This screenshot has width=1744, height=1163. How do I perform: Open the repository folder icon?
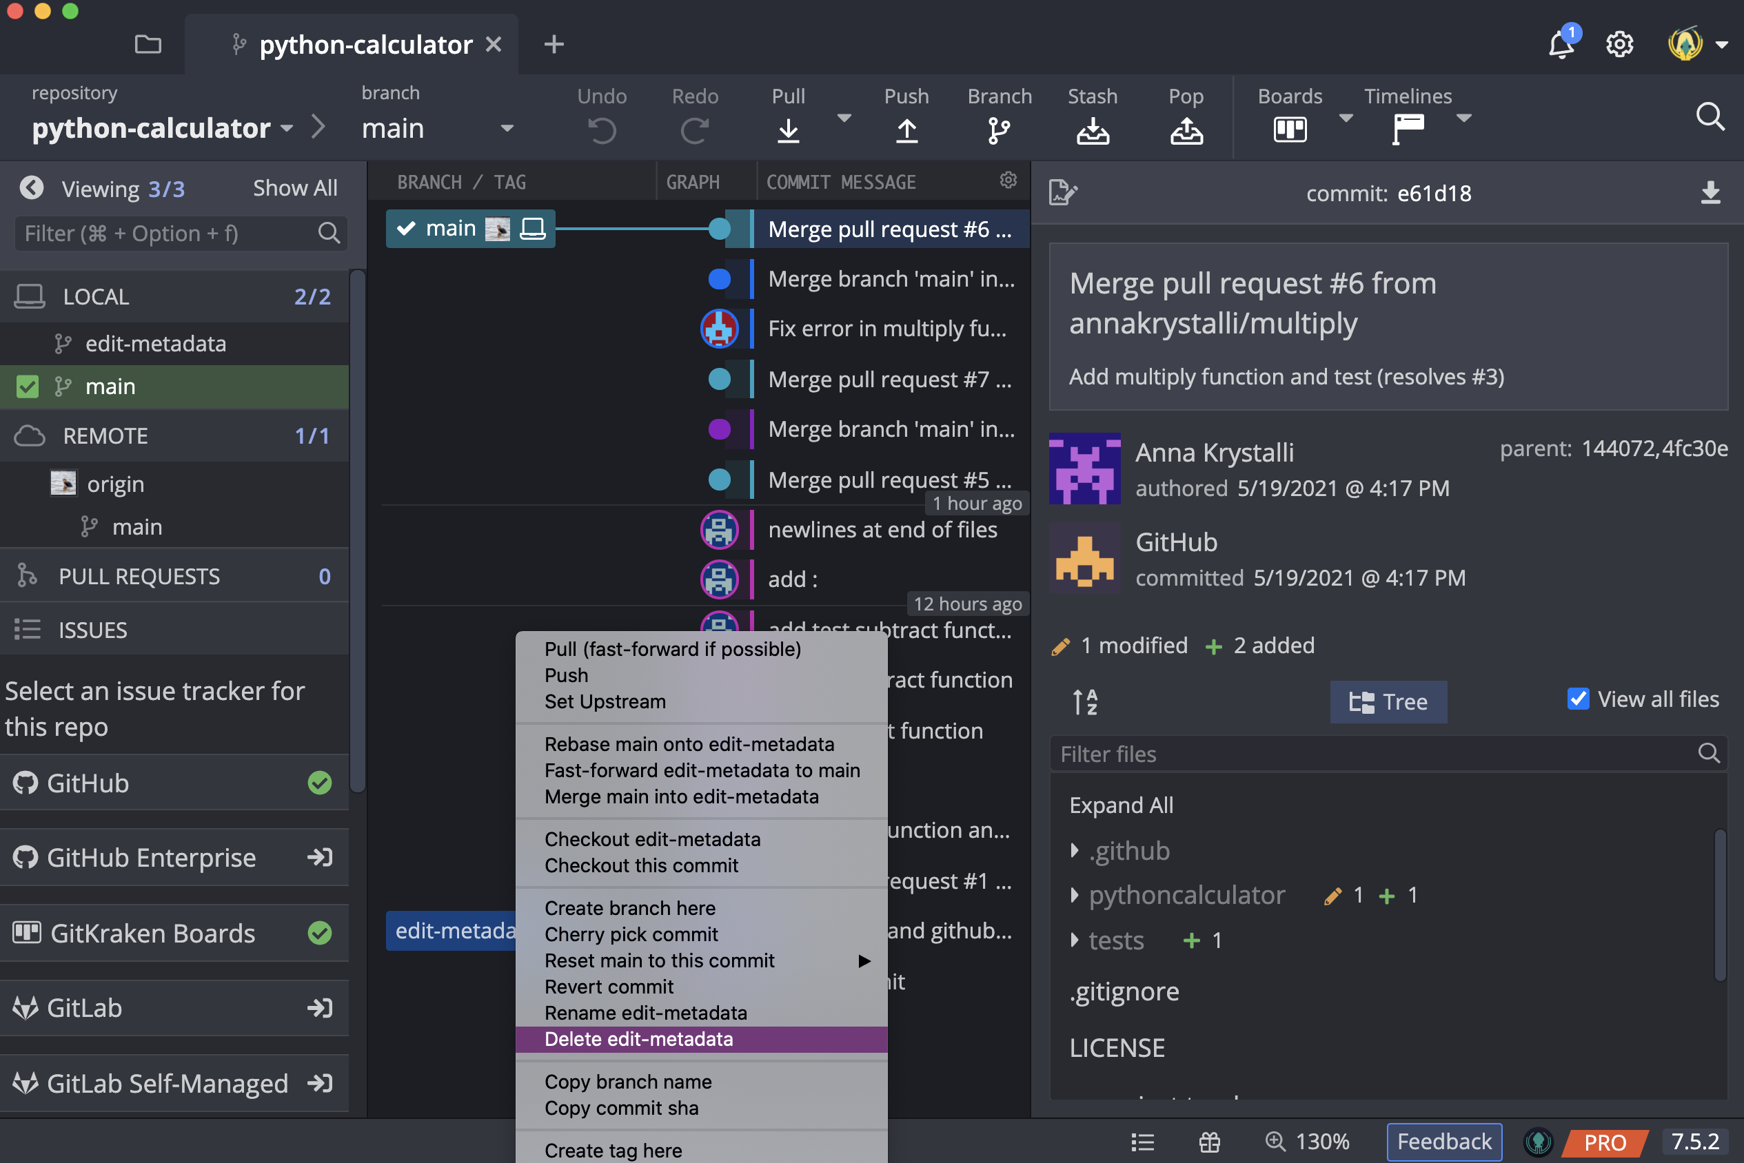tap(148, 45)
